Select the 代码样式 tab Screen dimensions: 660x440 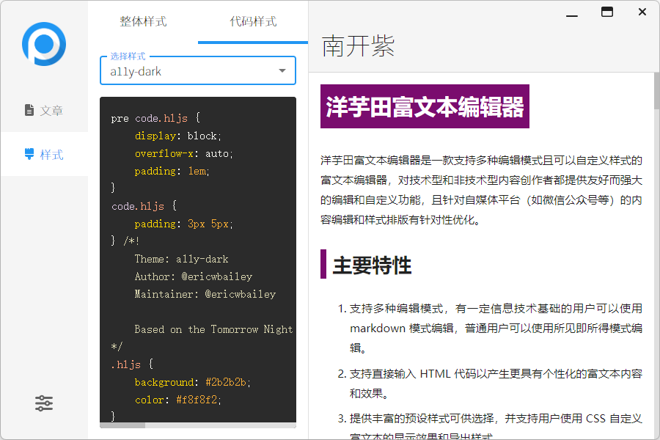tap(253, 21)
